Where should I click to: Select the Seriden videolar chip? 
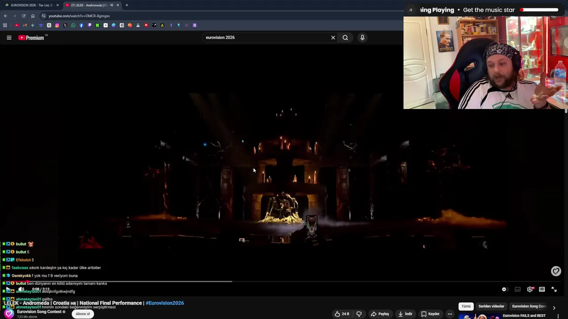[491, 306]
